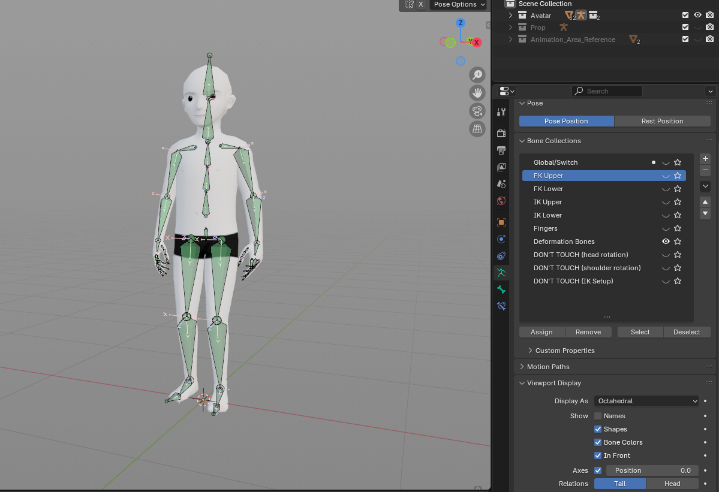This screenshot has height=492, width=719.
Task: Expand the Custom Properties section
Action: tap(564, 351)
